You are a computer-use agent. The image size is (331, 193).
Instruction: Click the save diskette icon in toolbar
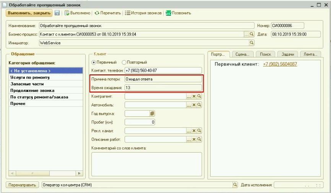[x=57, y=13]
